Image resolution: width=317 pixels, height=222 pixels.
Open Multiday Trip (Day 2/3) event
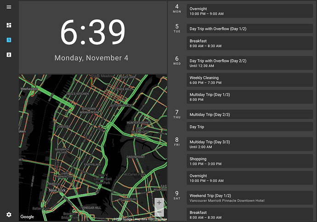(249, 114)
